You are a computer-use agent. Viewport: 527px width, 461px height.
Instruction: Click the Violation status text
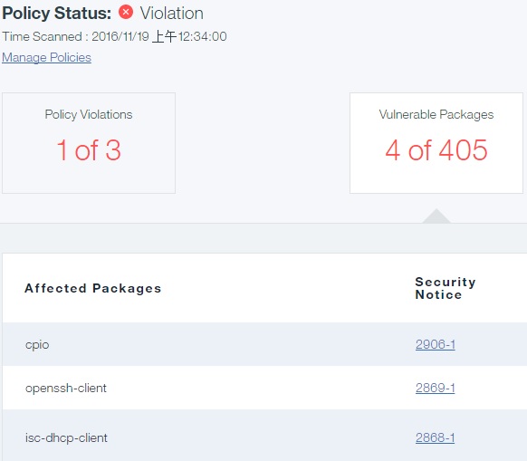coord(172,14)
